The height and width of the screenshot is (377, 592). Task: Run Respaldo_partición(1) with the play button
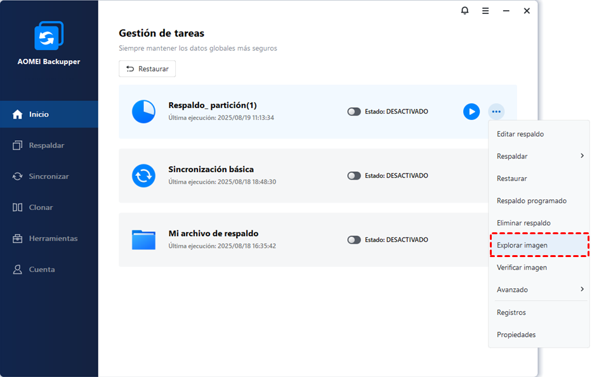coord(471,112)
